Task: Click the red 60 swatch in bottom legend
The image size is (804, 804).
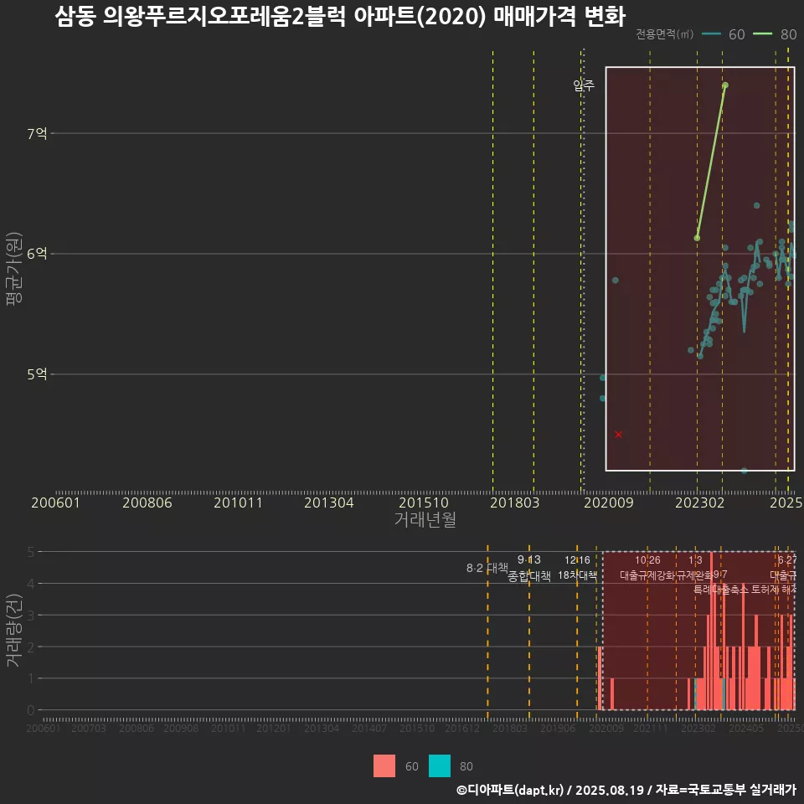Action: [384, 766]
